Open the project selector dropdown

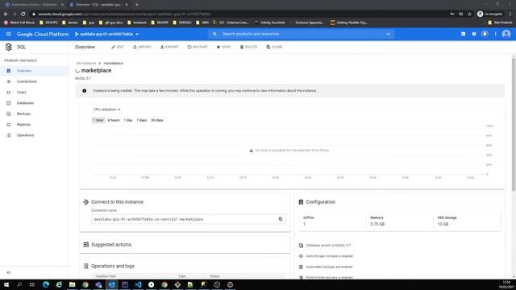click(x=106, y=34)
